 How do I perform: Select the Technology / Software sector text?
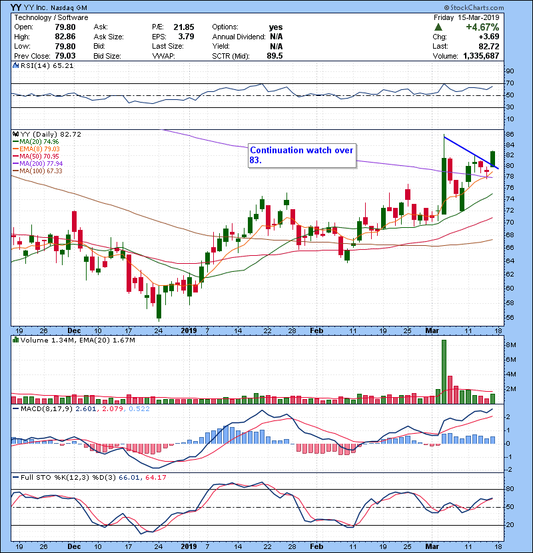coord(51,17)
